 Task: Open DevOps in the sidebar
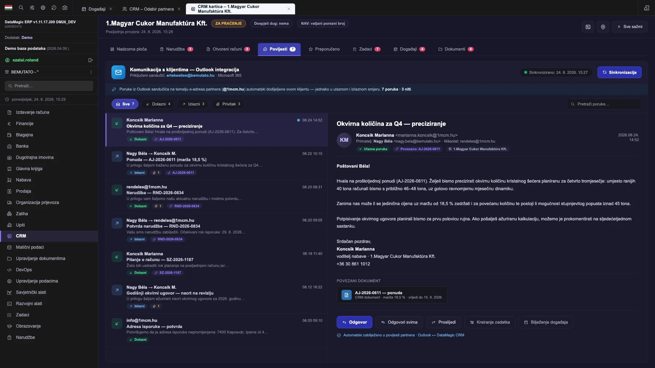click(49, 270)
